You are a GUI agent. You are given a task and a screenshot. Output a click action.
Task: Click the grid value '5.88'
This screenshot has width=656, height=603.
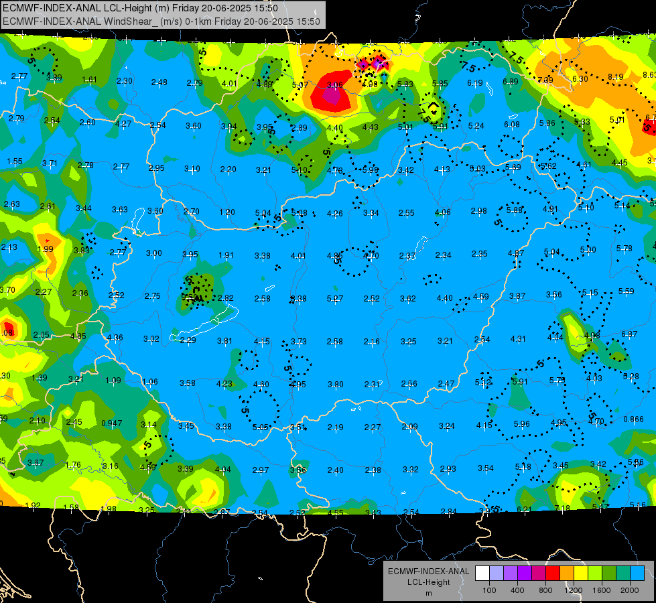(514, 210)
